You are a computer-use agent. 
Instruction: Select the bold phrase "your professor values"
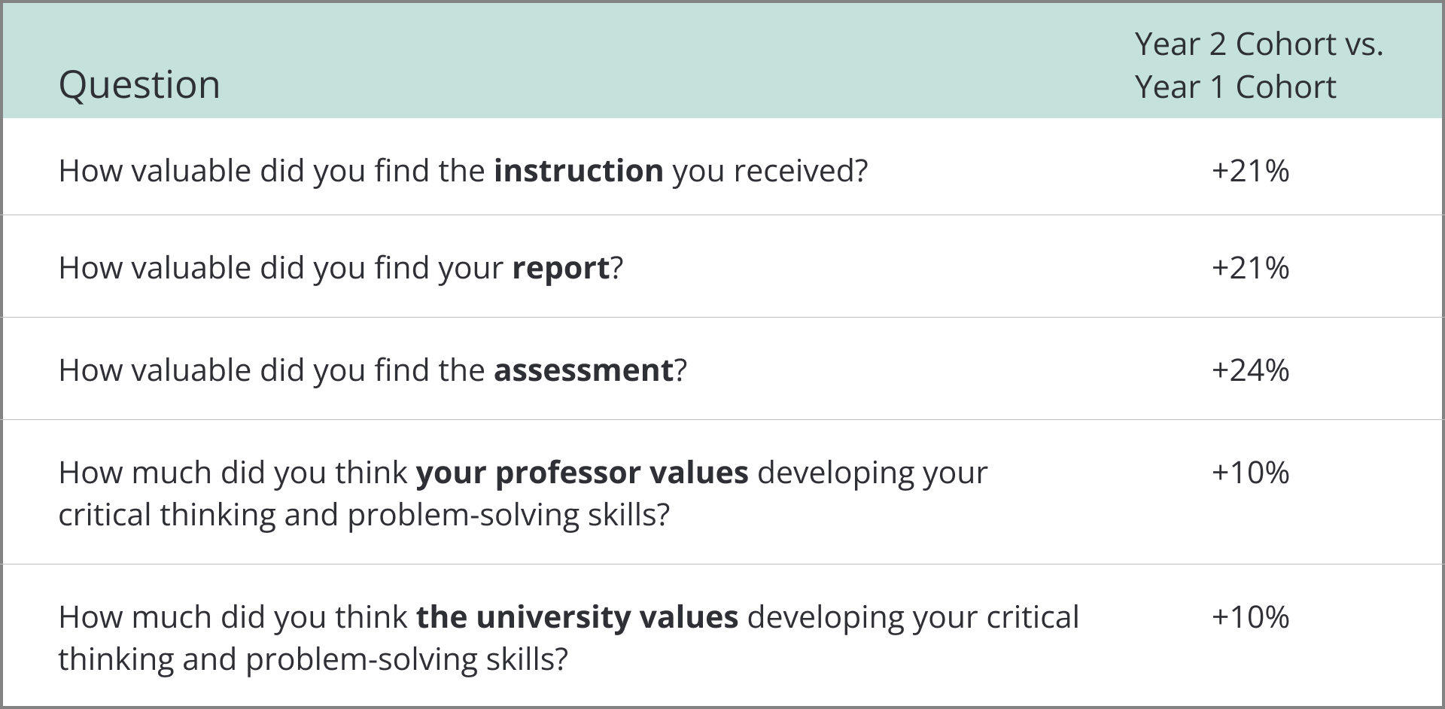582,473
